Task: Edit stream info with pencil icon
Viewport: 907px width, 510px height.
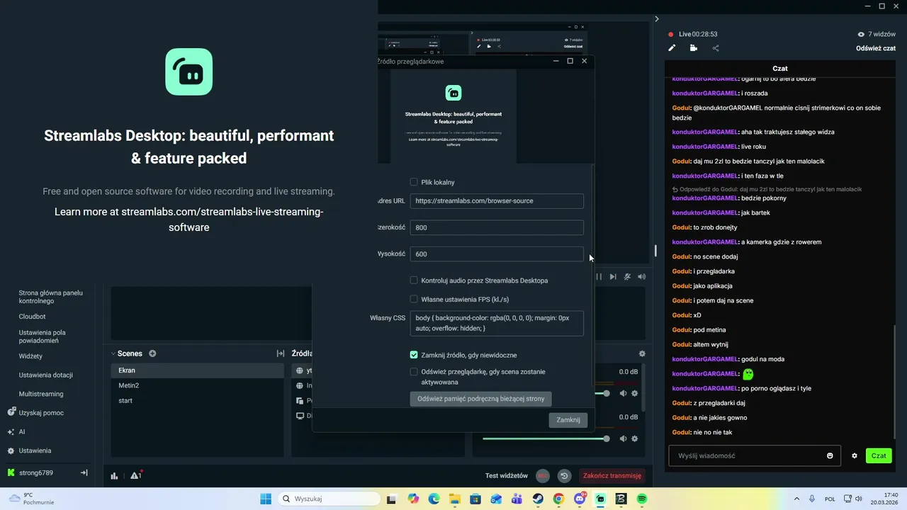Action: pos(672,48)
